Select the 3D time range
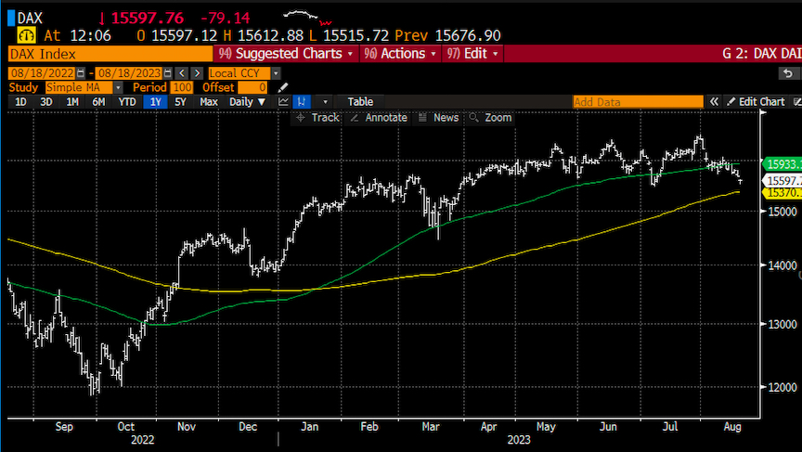The height and width of the screenshot is (452, 802). 46,102
